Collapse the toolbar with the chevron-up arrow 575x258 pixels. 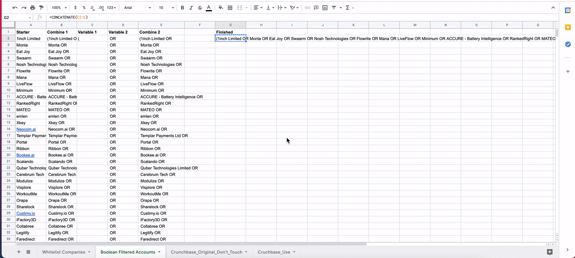[x=553, y=8]
